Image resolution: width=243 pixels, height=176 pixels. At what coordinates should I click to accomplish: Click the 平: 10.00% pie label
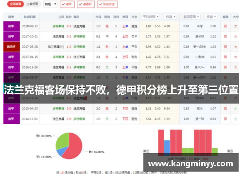coord(44,157)
